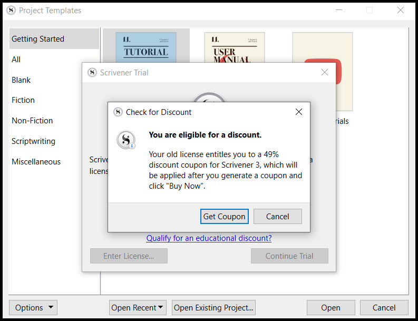Viewport: 418px width, 321px height.
Task: Open the educational discount link
Action: pos(209,238)
